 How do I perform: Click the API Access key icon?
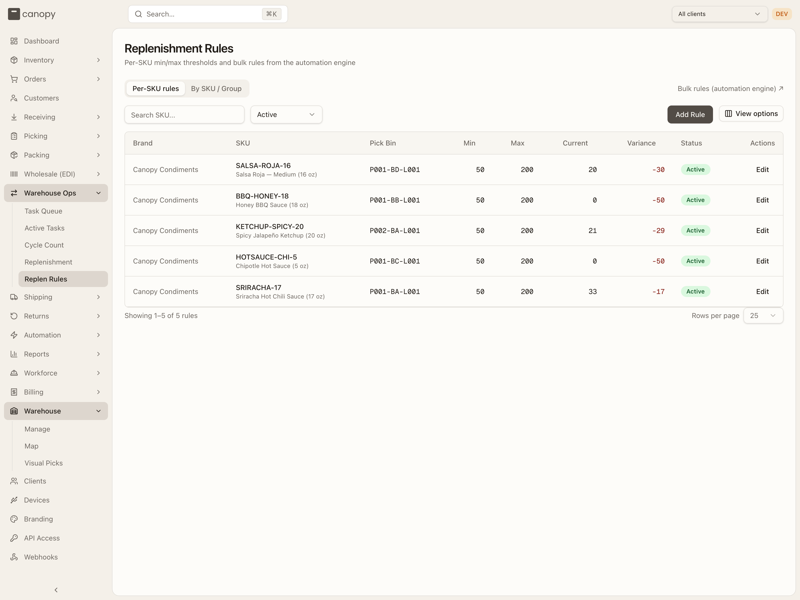tap(14, 538)
